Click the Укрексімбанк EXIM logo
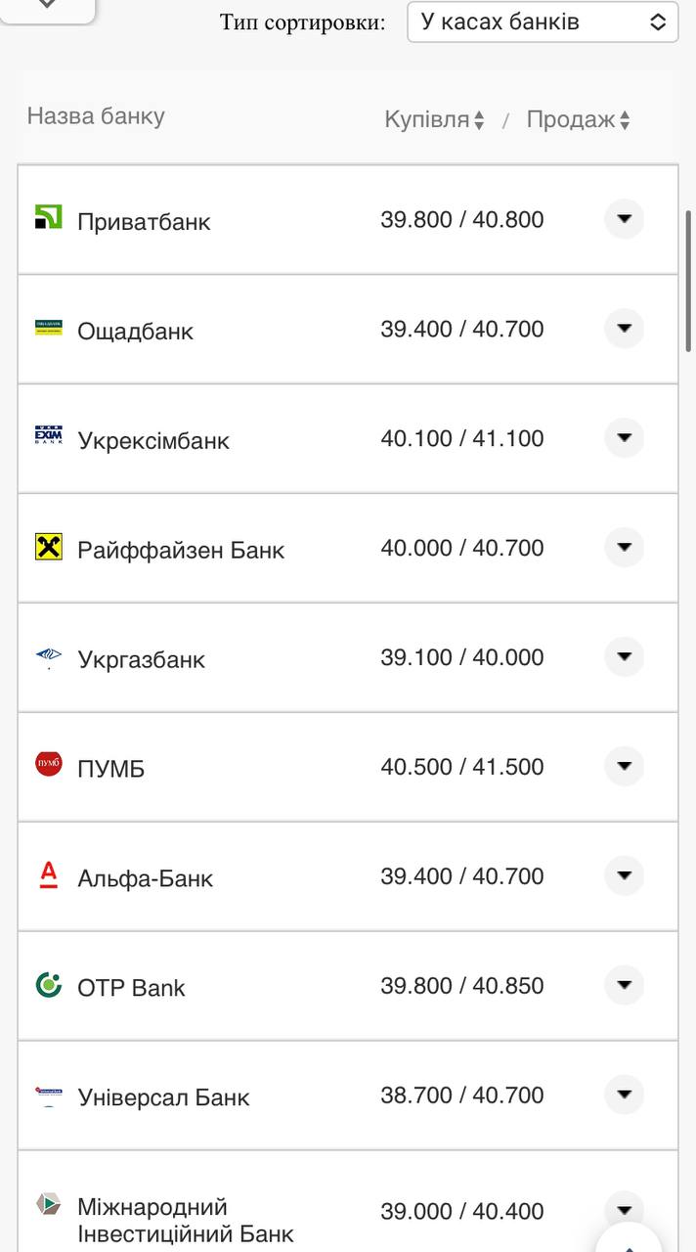The image size is (696, 1252). click(48, 436)
